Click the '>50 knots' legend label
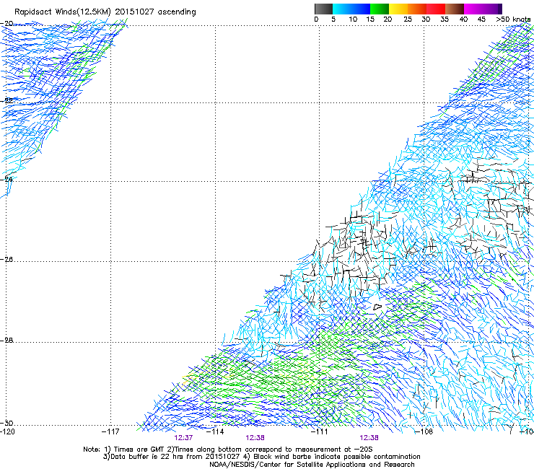 pyautogui.click(x=513, y=19)
